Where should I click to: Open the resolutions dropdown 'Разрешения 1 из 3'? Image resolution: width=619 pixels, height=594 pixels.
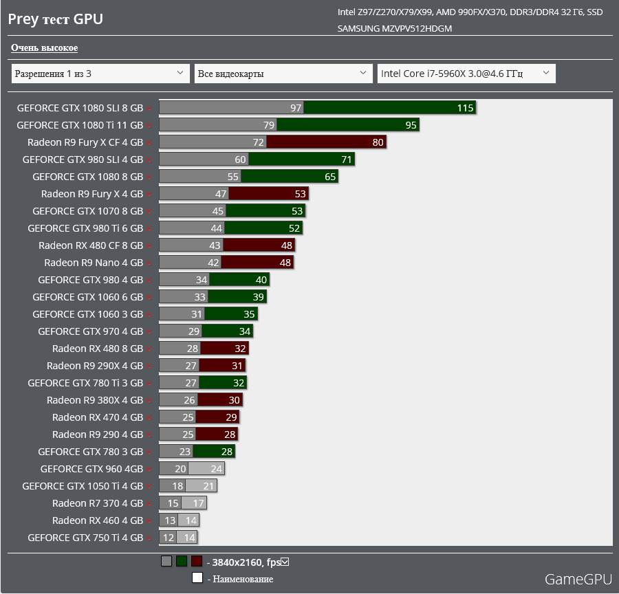(x=100, y=74)
